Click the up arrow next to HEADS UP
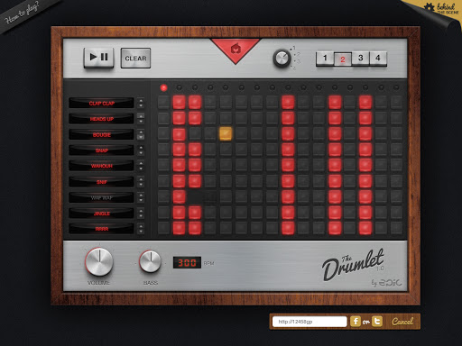Screen dimensions: 462x346 click(x=141, y=115)
